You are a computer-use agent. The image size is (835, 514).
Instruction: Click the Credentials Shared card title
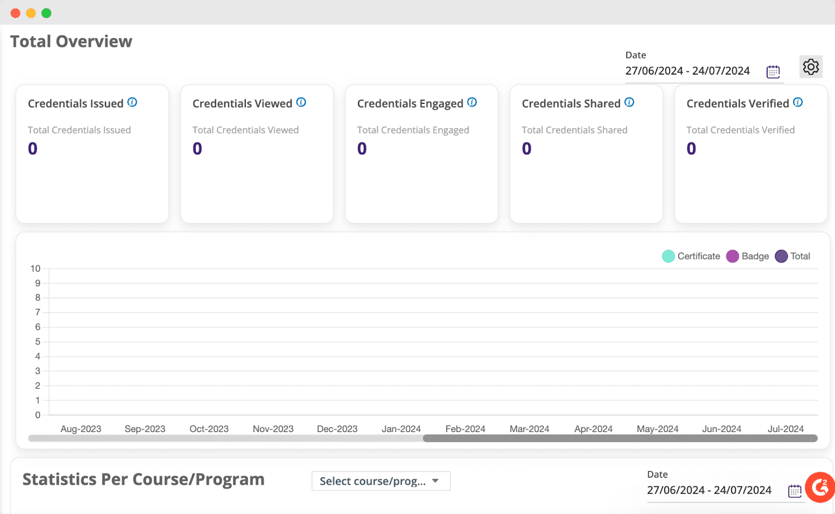(571, 103)
